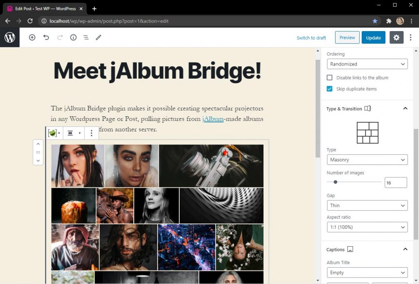Click the Captions panel icon
The image size is (419, 284).
[350, 249]
